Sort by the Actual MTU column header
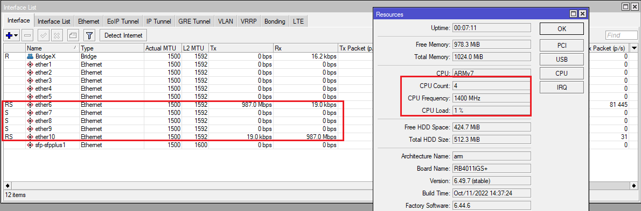The width and height of the screenshot is (641, 211). pos(163,48)
